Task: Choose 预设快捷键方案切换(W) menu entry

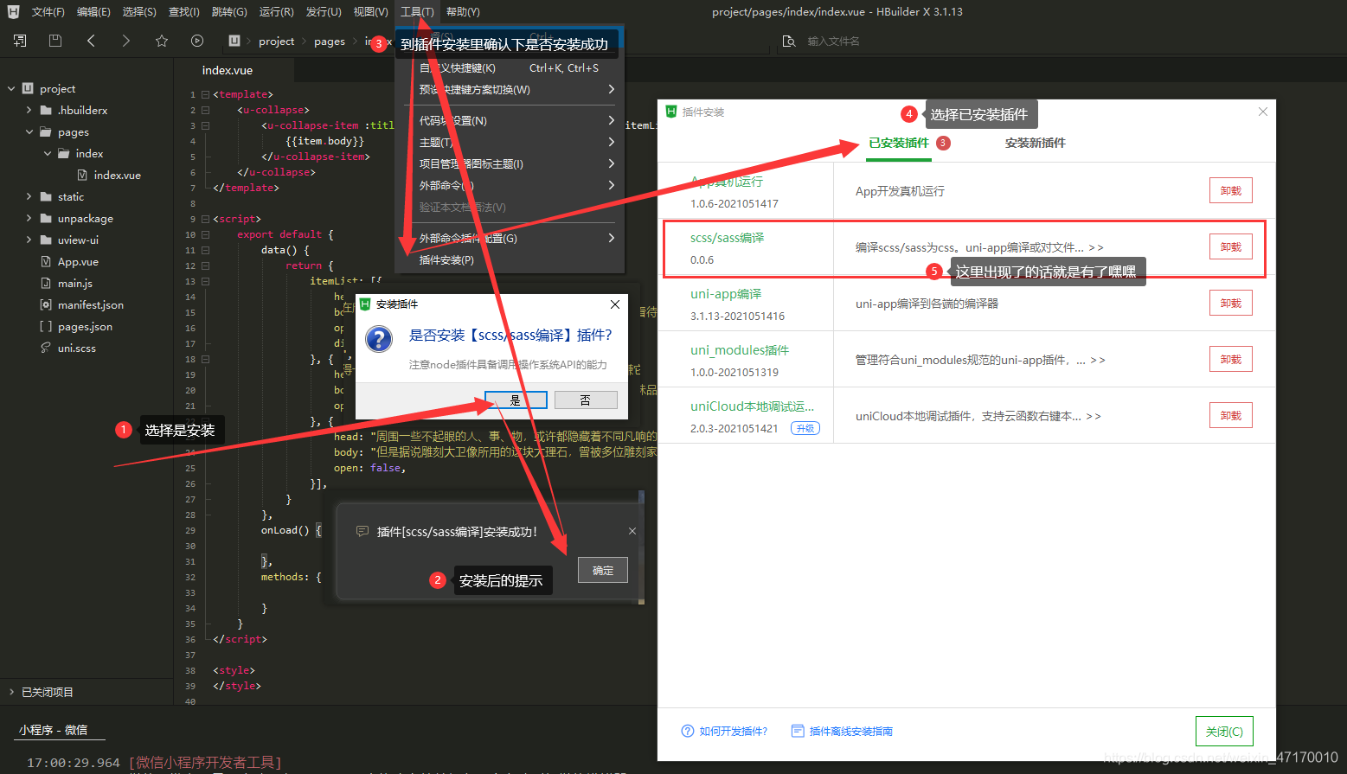Action: 510,89
